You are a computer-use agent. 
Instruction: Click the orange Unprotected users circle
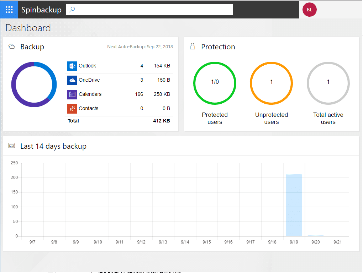pyautogui.click(x=271, y=83)
